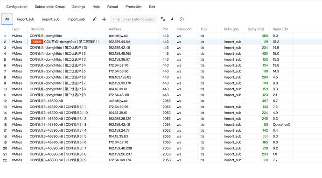Viewport: 322px width, 178px height.
Task: Click Exit in the menu bar
Action: (152, 7)
